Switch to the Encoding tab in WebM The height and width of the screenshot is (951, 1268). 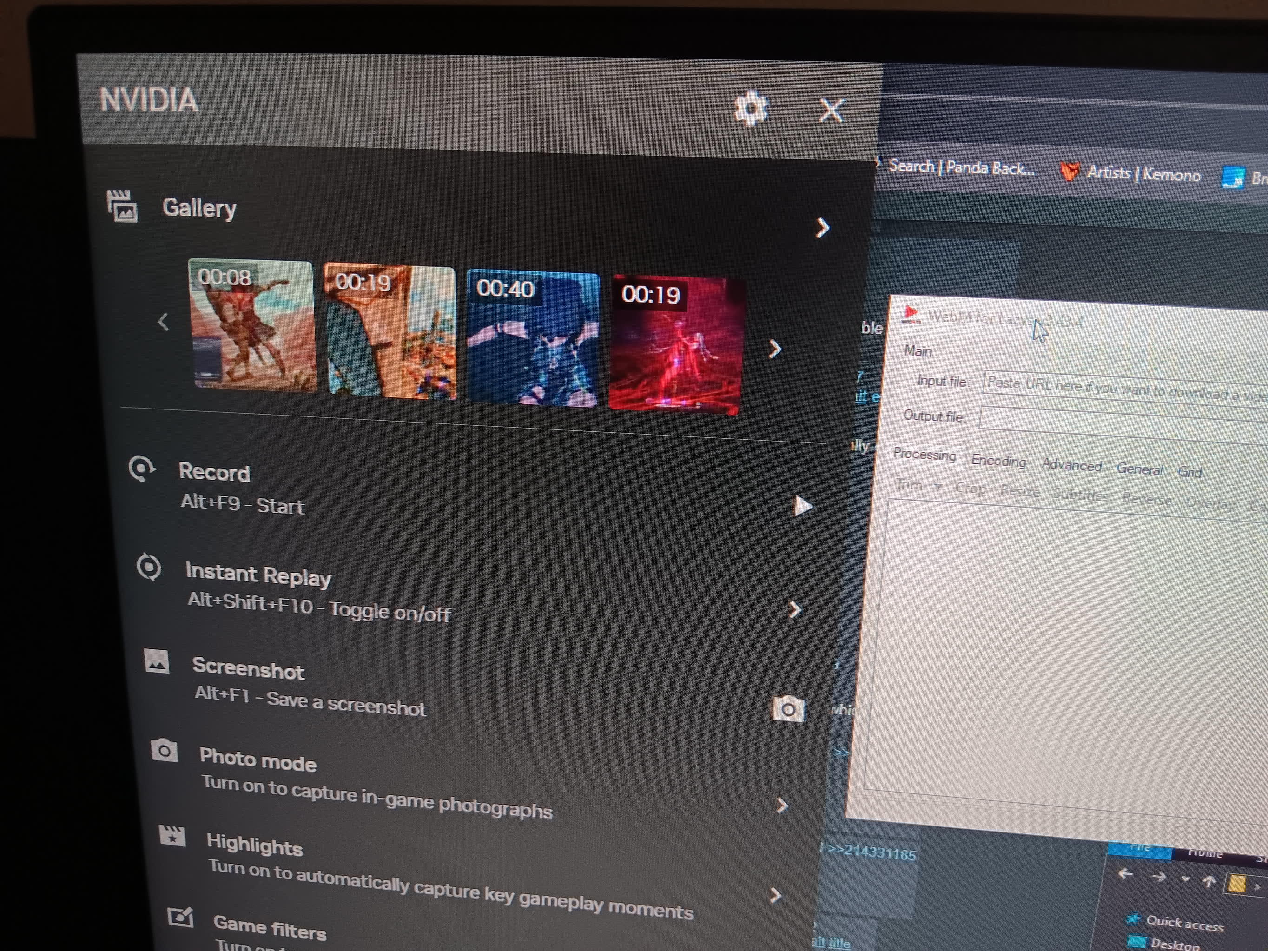pyautogui.click(x=998, y=461)
